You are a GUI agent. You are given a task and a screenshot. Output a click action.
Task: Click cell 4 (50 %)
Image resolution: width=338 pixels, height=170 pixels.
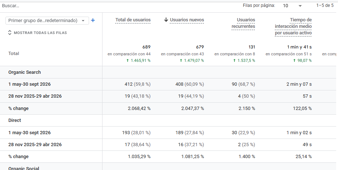(x=246, y=96)
